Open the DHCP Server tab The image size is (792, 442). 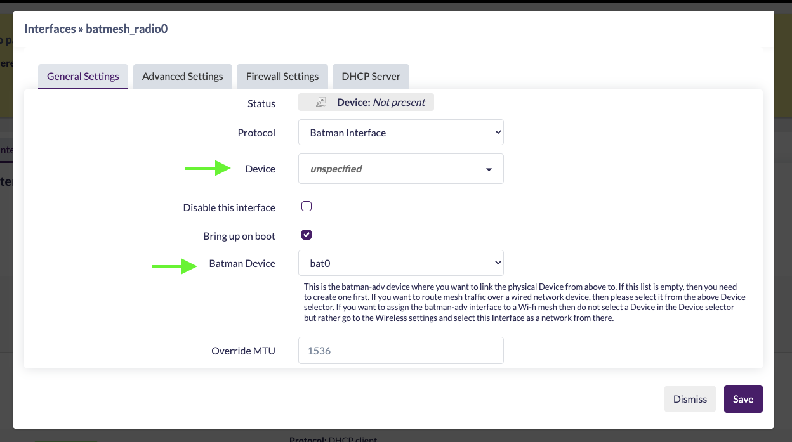click(x=371, y=76)
